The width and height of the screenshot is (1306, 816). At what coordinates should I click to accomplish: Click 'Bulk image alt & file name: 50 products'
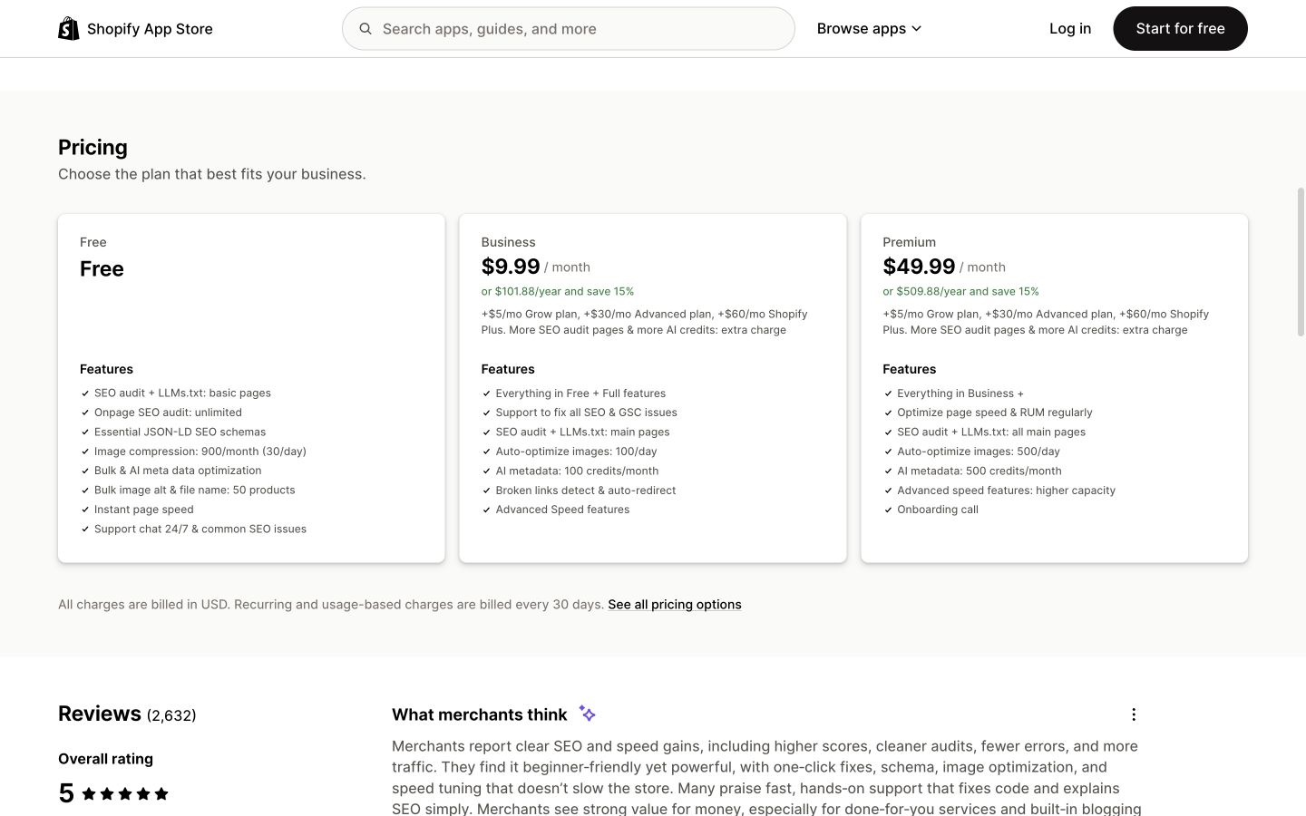point(195,491)
